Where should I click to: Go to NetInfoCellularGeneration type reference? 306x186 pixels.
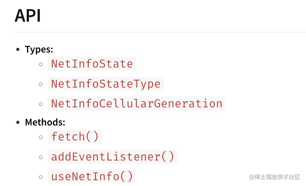coord(136,104)
